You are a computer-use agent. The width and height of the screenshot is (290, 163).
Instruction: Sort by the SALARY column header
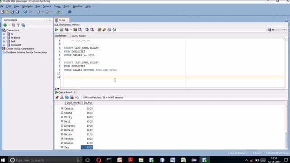coord(87,103)
